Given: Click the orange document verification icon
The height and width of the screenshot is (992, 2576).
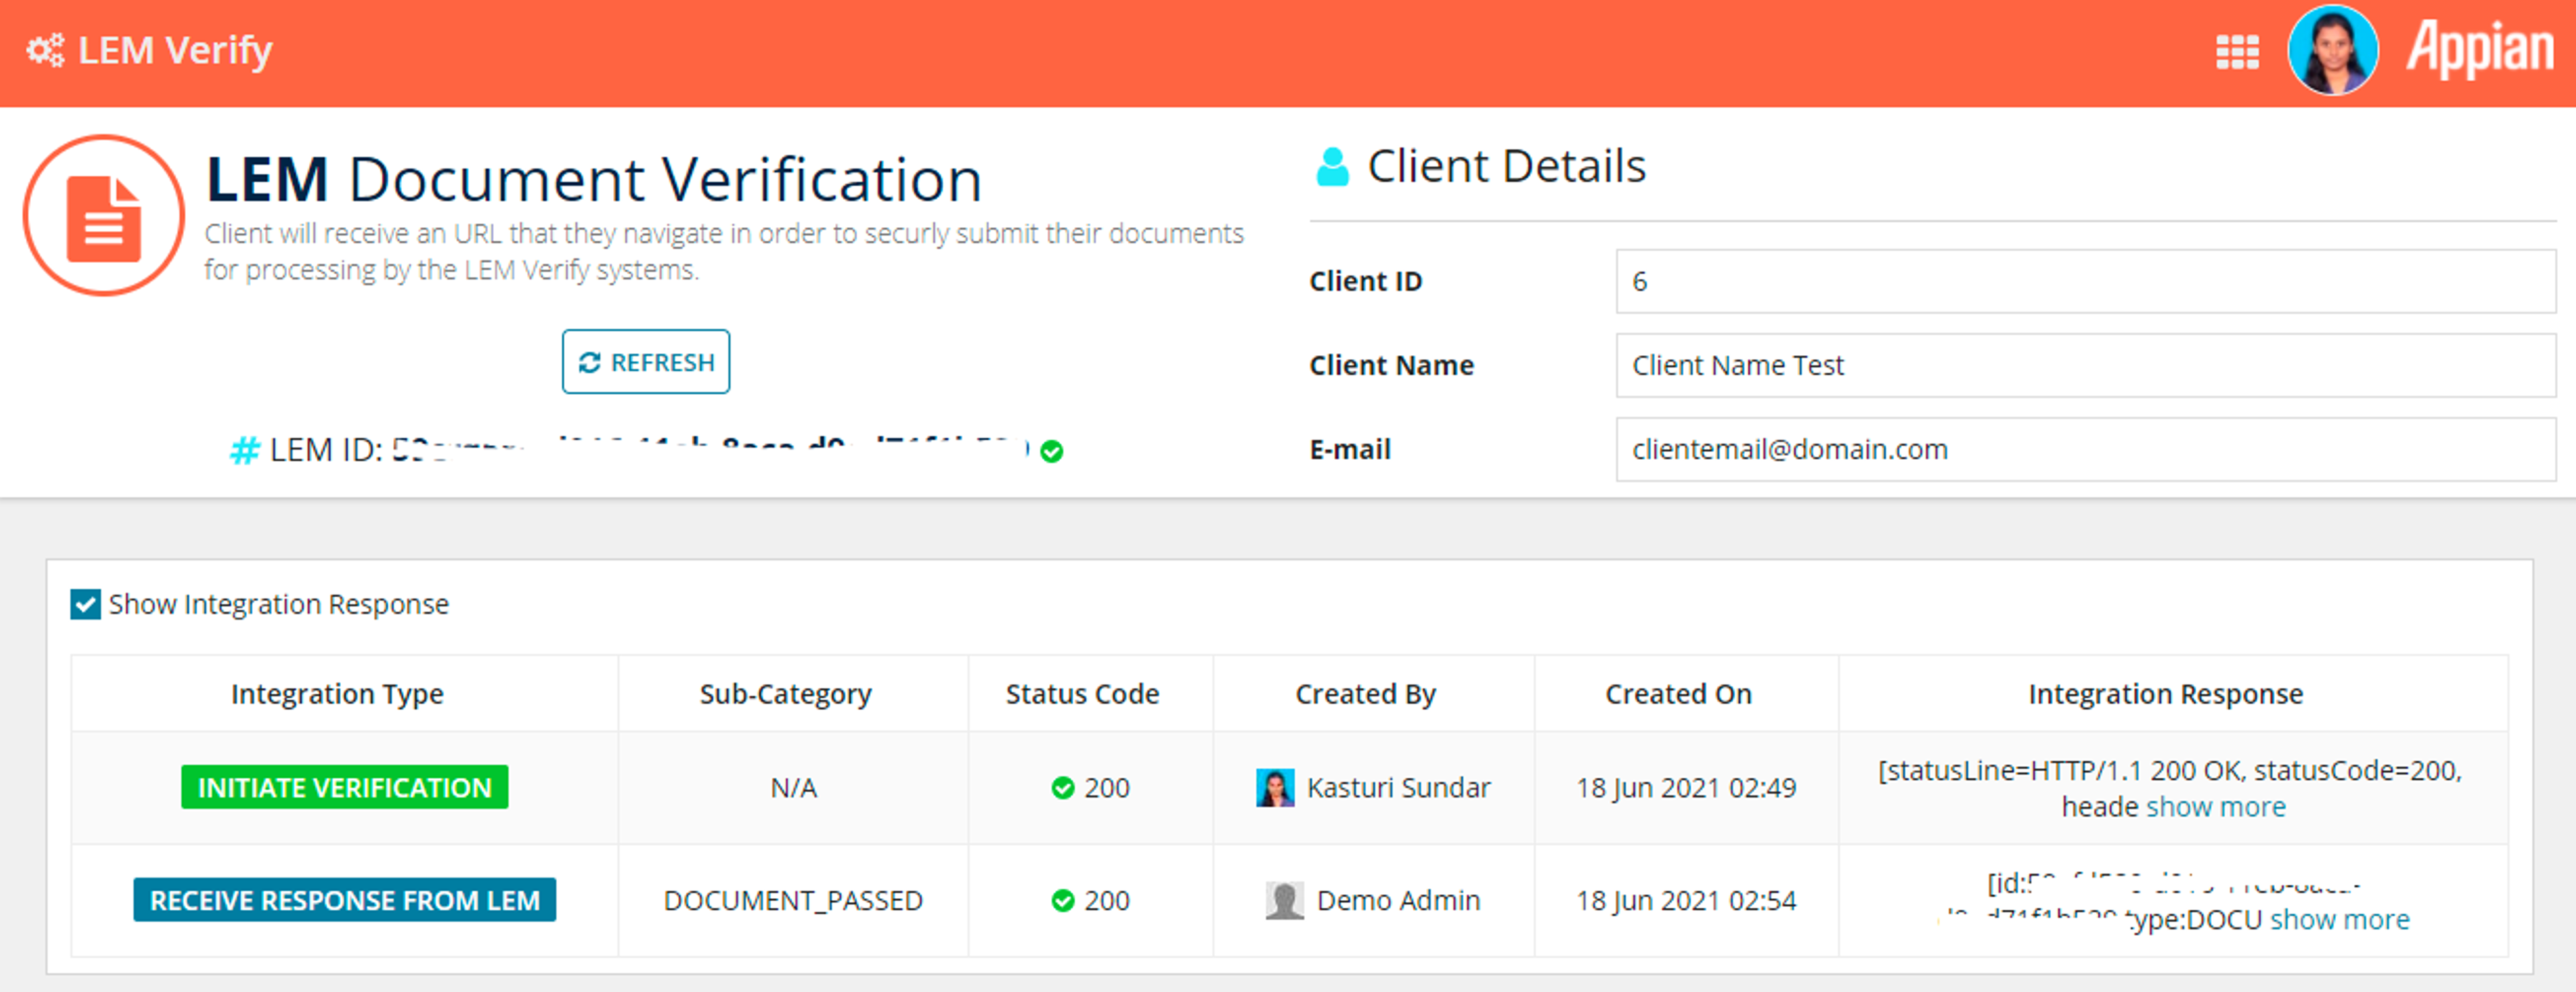Looking at the screenshot, I should (x=104, y=216).
